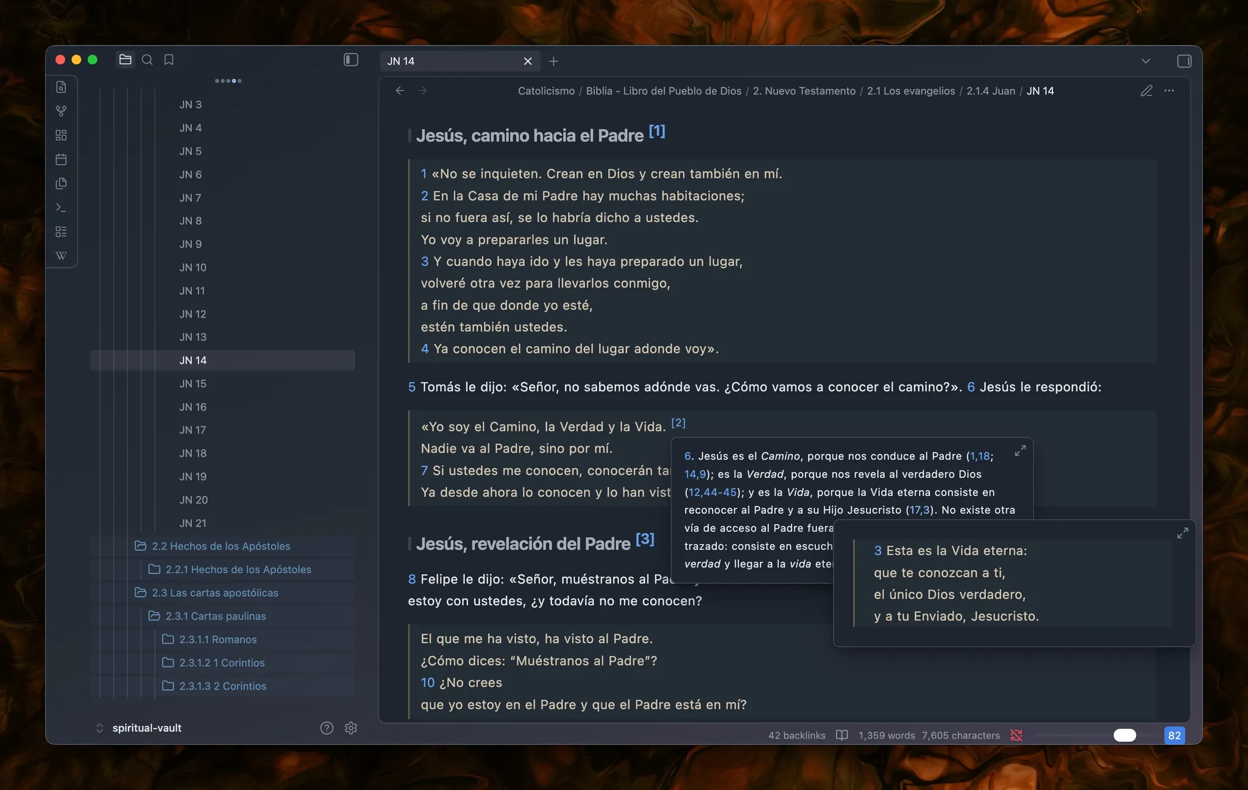Click the insert template ribbon icon

click(61, 183)
